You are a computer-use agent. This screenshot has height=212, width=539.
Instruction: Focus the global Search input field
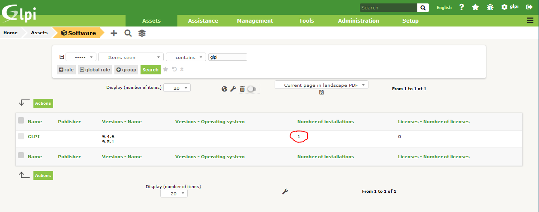[388, 8]
